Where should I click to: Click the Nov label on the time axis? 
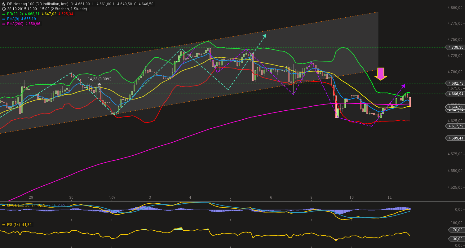(x=112, y=197)
